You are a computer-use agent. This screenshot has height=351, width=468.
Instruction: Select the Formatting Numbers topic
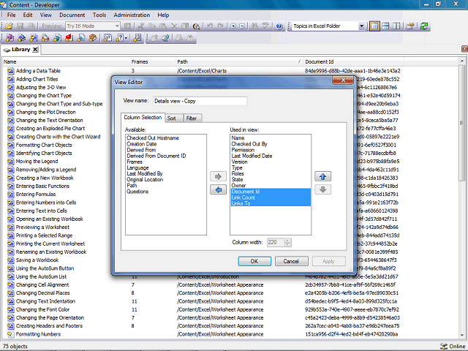pos(38,334)
